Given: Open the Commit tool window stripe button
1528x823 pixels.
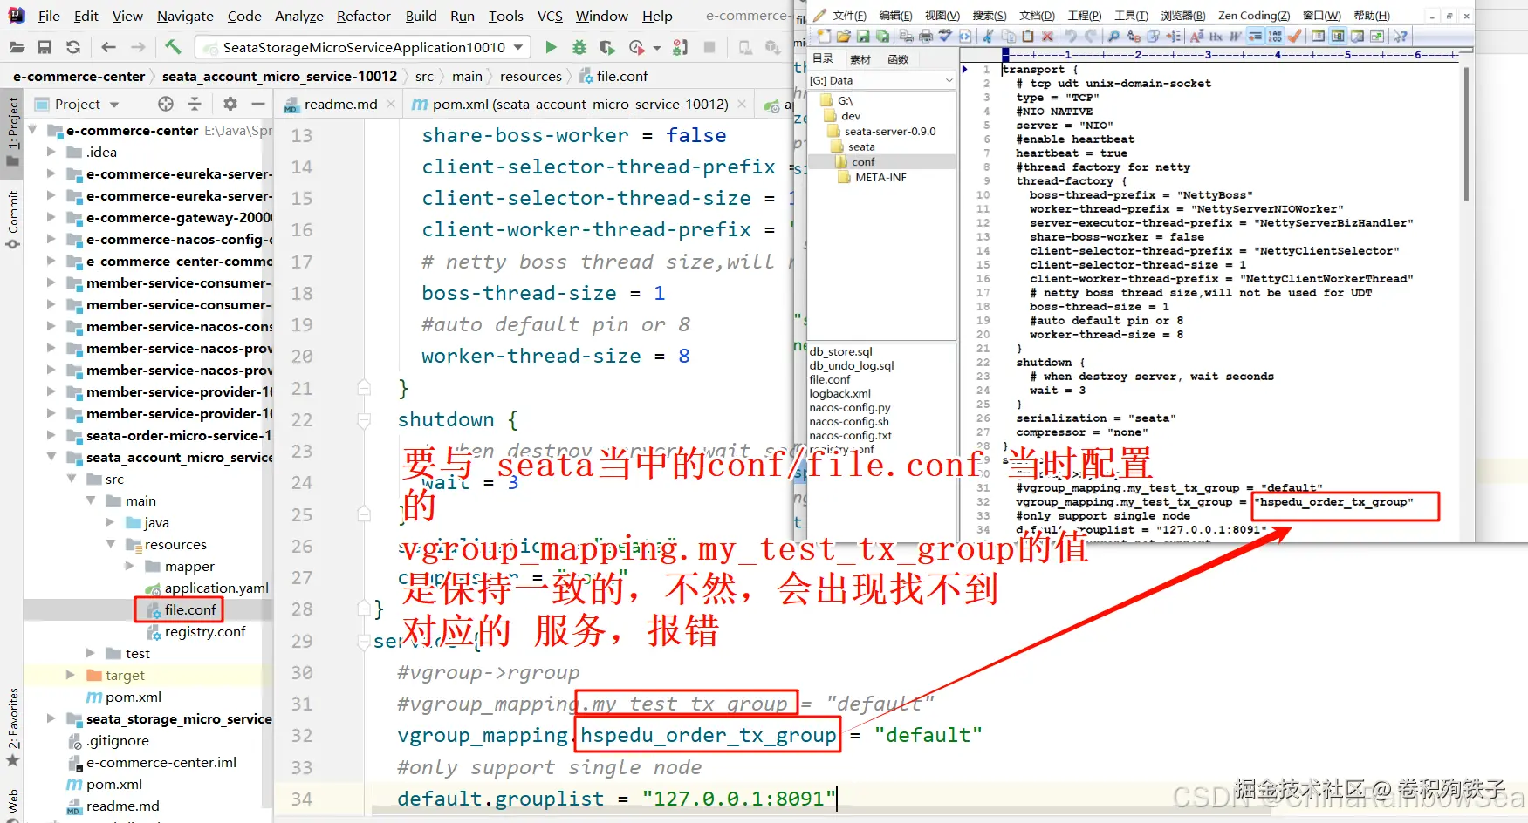Looking at the screenshot, I should click(13, 218).
